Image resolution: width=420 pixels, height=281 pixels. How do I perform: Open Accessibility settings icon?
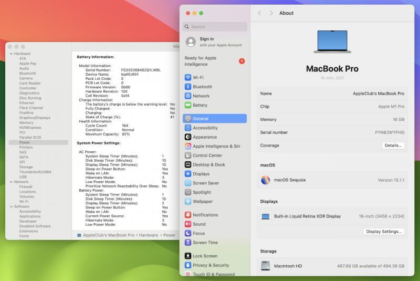[x=188, y=128]
